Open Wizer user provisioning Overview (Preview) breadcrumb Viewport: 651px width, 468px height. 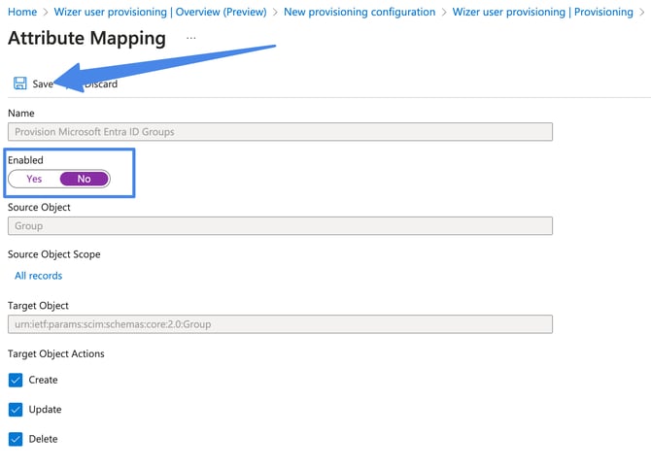point(160,12)
